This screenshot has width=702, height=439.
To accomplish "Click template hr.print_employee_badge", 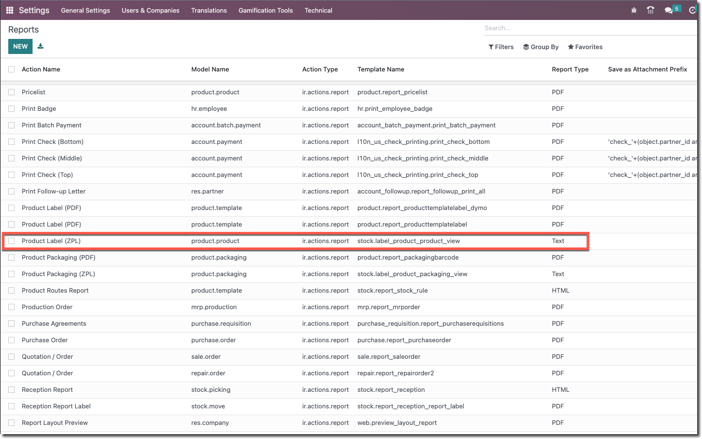I will coord(395,109).
